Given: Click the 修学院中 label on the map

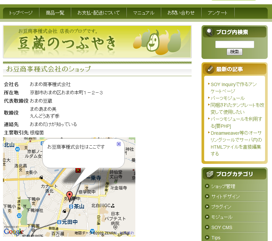Looking at the screenshot, I should coord(87,192).
